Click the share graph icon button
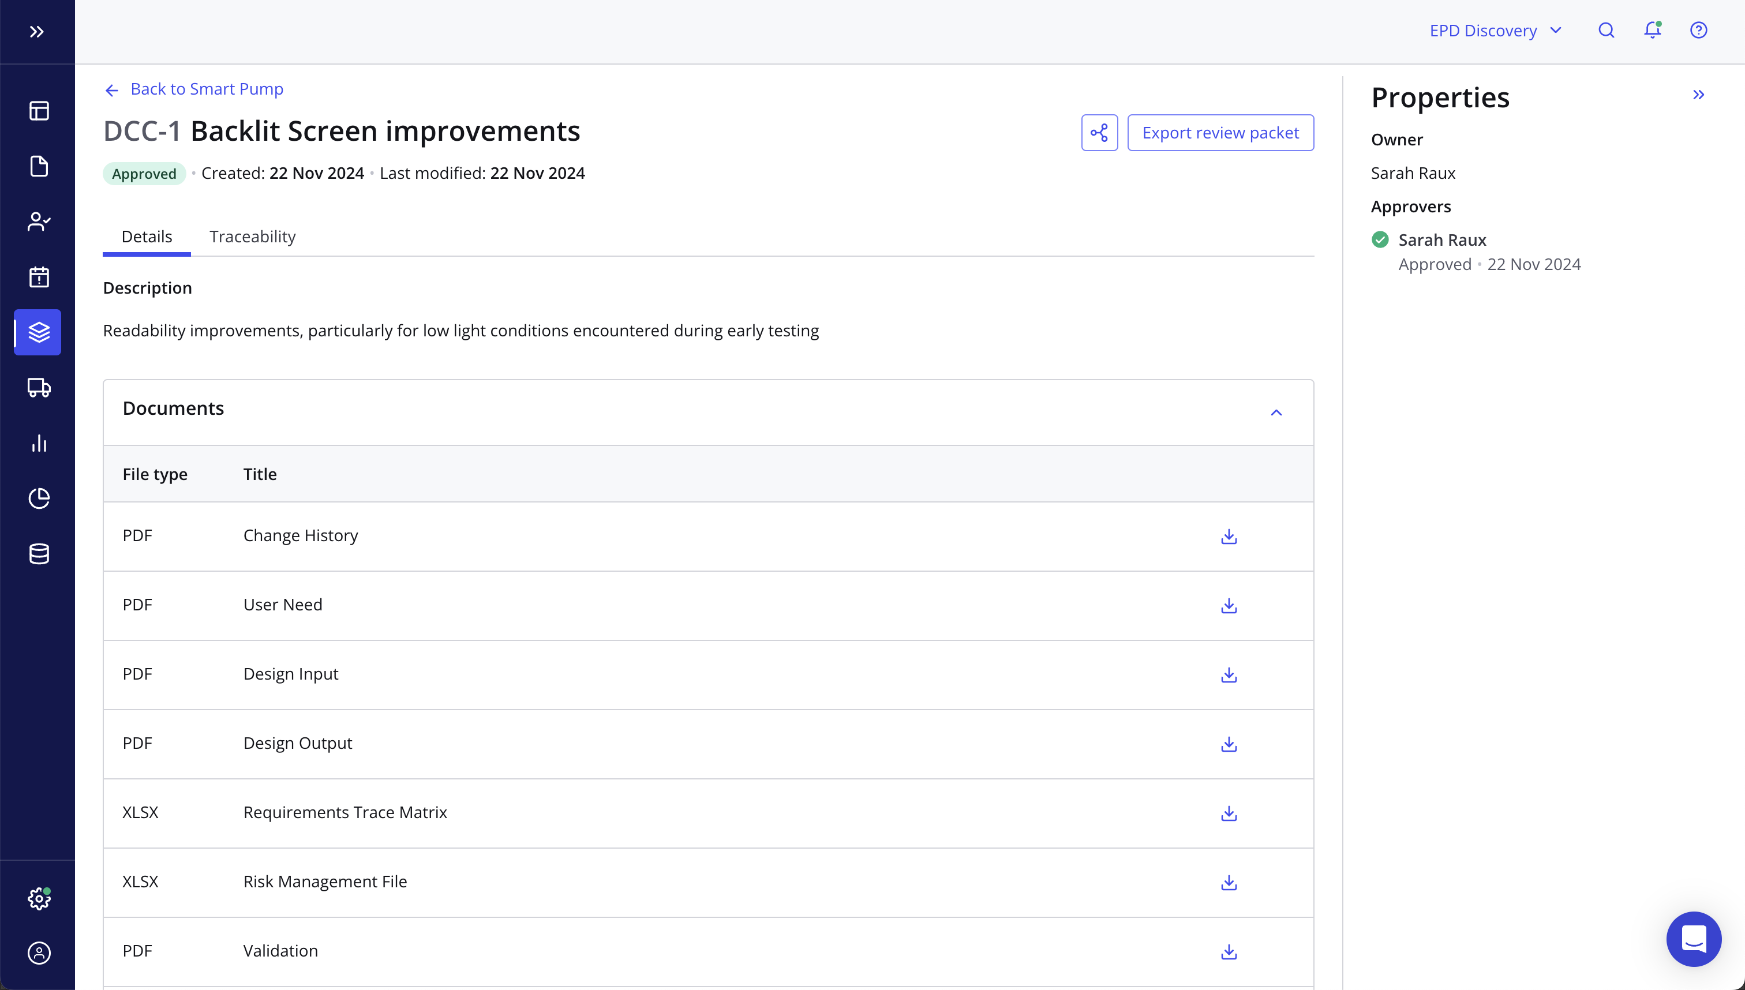1745x990 pixels. point(1099,133)
